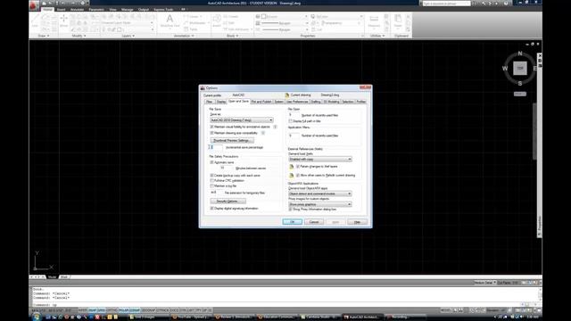Toggle Maintain drawing size compatibility checkbox
Screen dimensions: 571x321
(212, 133)
